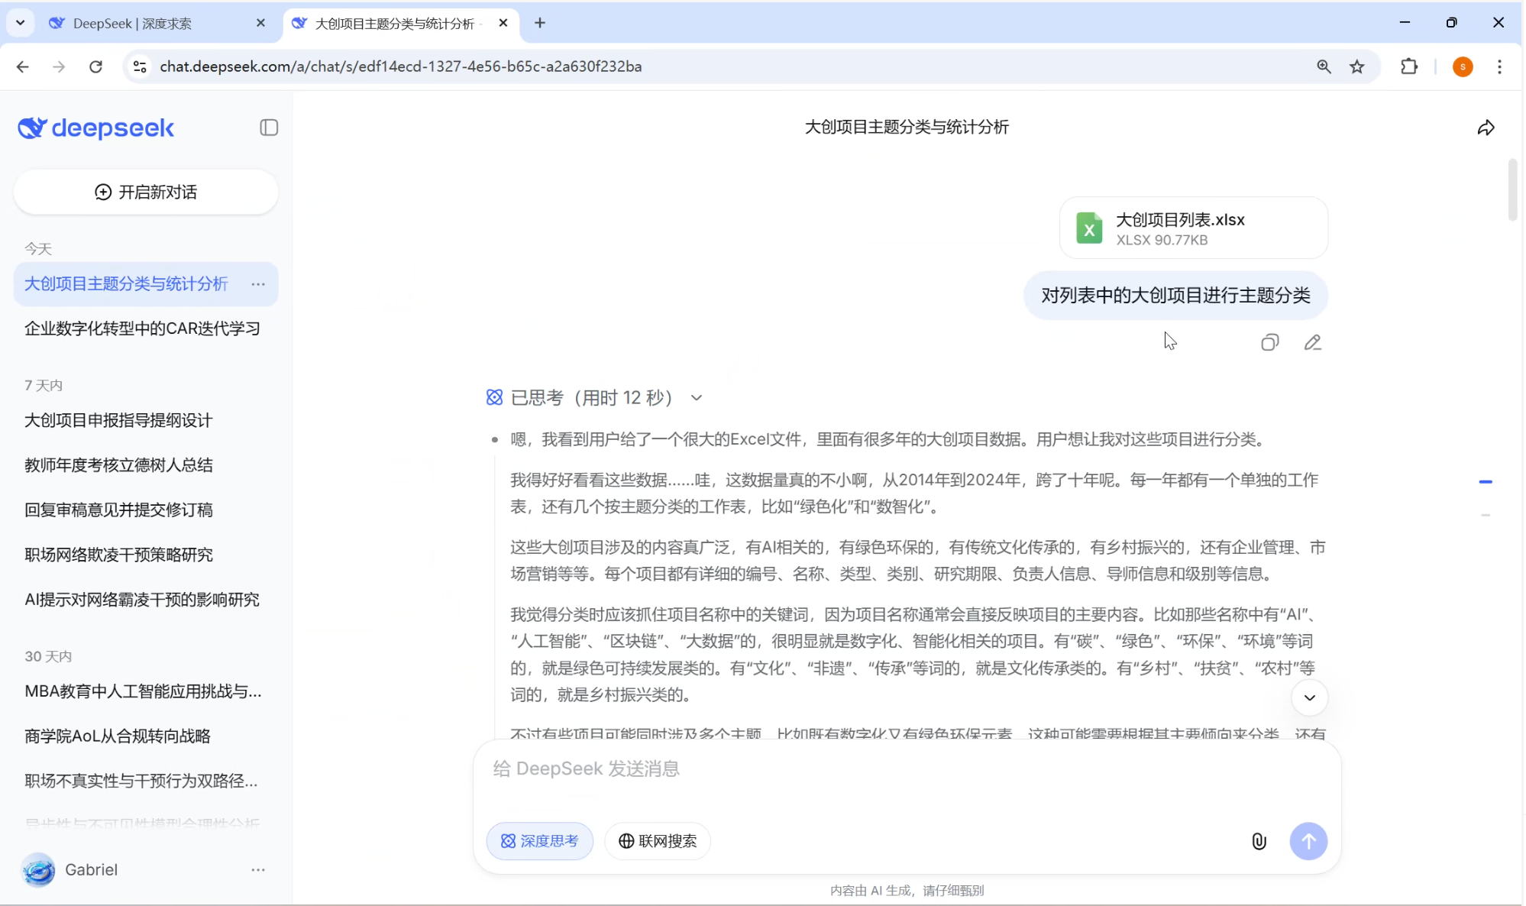Toggle the 深度思考 deep thinking mode
Viewport: 1526px width, 906px height.
(x=539, y=841)
